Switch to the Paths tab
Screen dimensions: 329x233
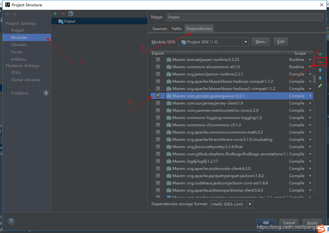(x=176, y=28)
